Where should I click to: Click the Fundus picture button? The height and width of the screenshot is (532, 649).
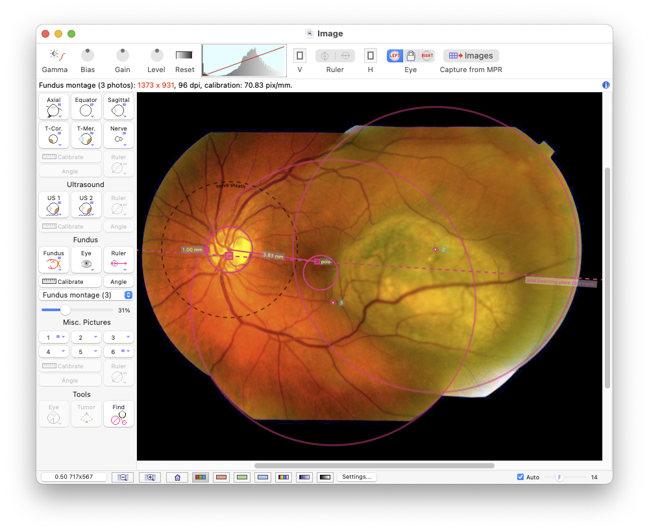point(54,260)
